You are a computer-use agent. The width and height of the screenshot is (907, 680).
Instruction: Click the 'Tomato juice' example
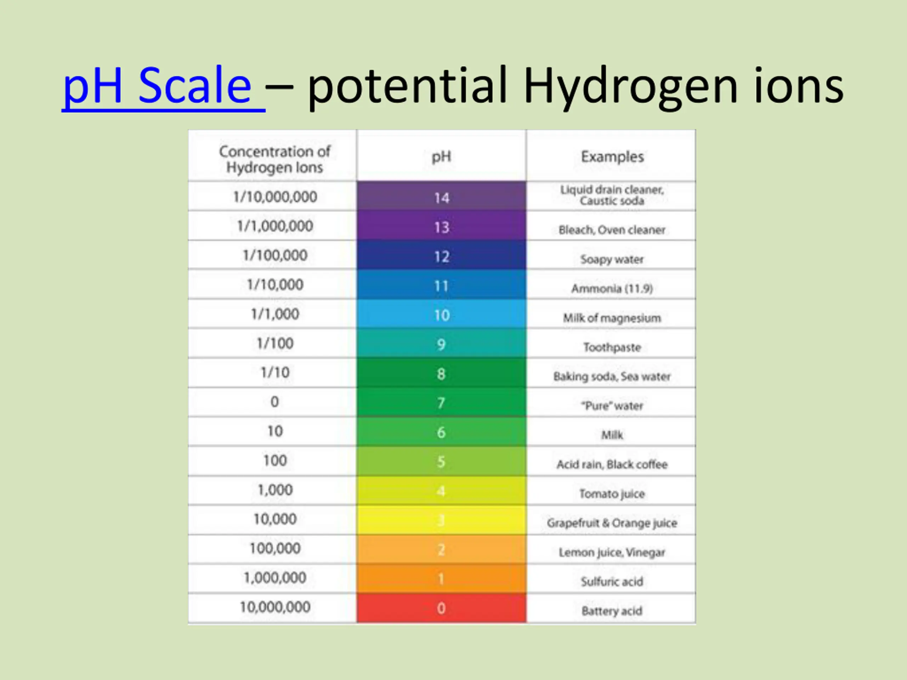click(612, 494)
